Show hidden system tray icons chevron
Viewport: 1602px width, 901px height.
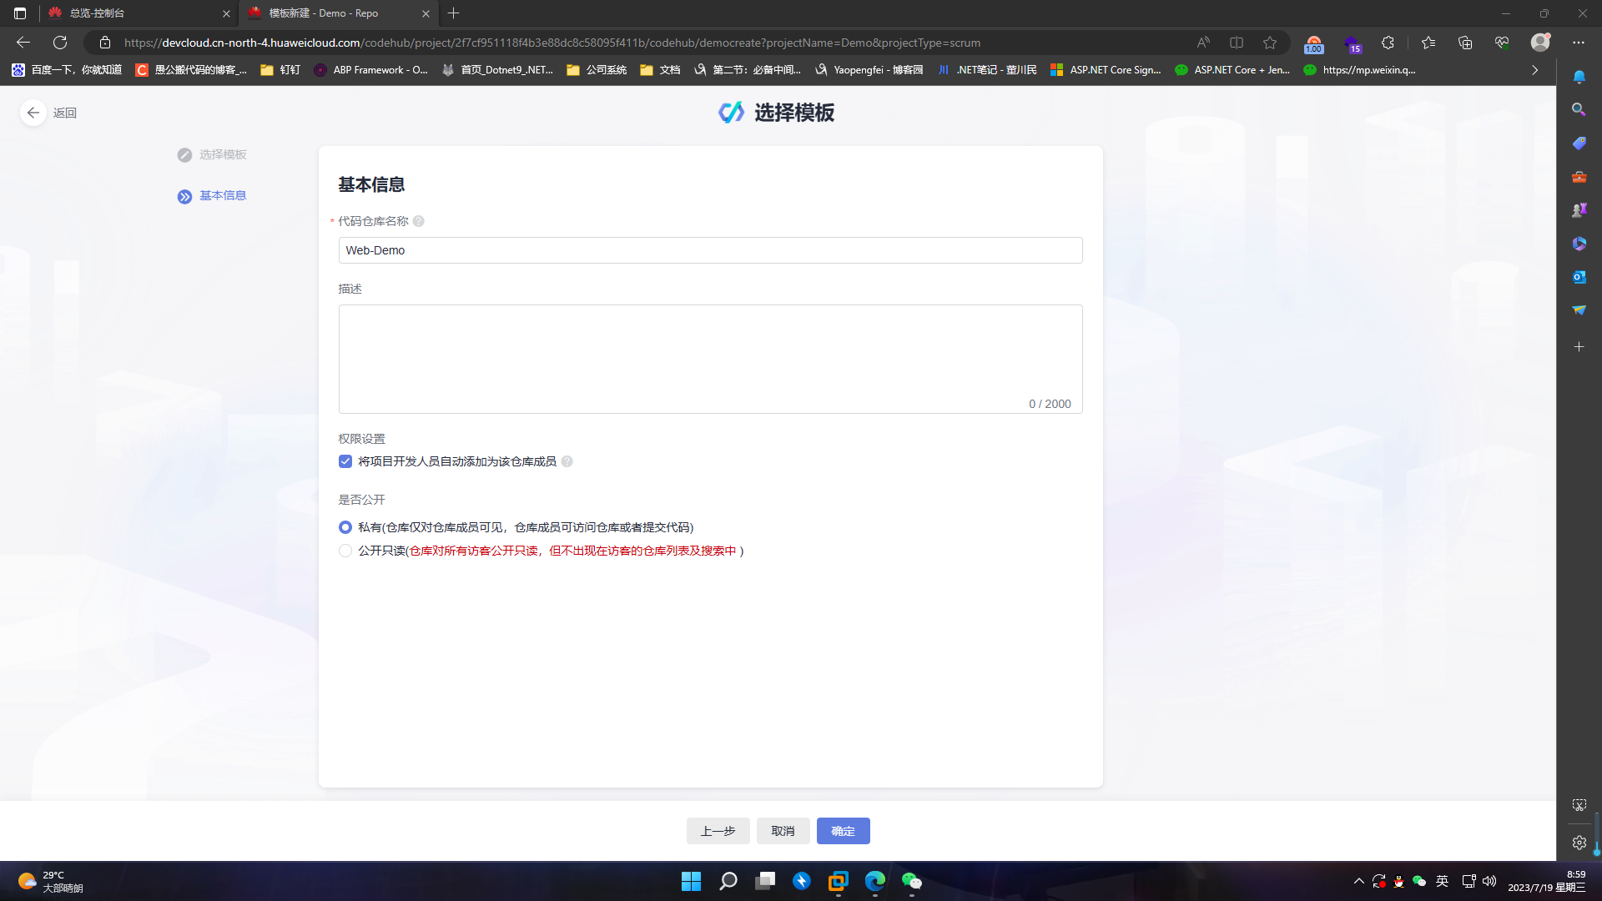tap(1358, 881)
